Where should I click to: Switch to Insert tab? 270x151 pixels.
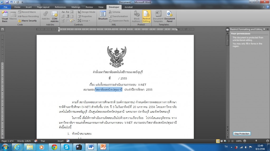(x=28, y=7)
